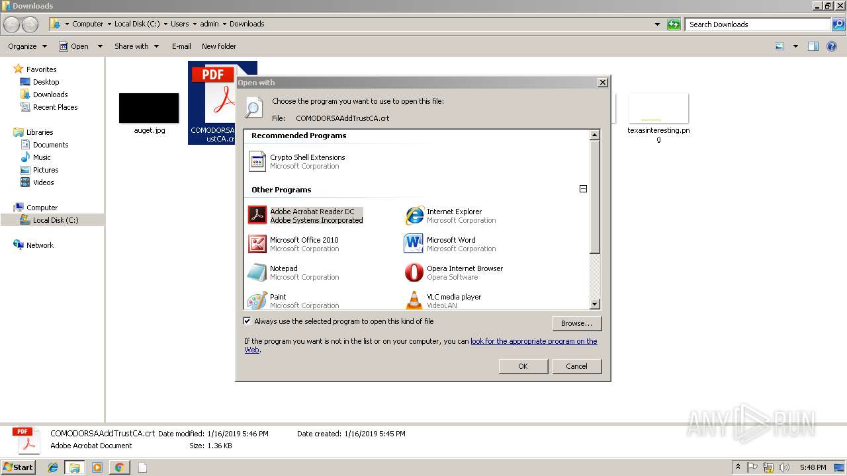The height and width of the screenshot is (476, 847).
Task: Click Open in the Explorer toolbar
Action: pyautogui.click(x=74, y=46)
